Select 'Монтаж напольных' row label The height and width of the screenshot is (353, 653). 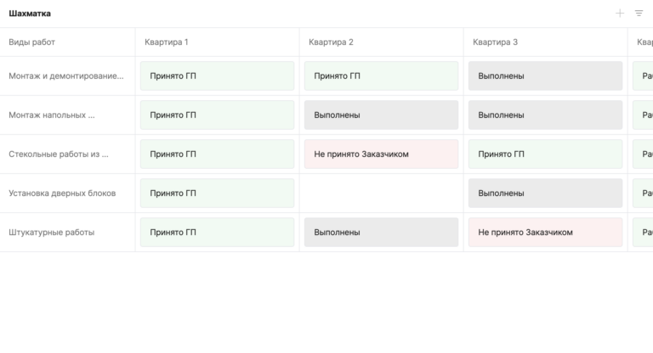click(52, 115)
